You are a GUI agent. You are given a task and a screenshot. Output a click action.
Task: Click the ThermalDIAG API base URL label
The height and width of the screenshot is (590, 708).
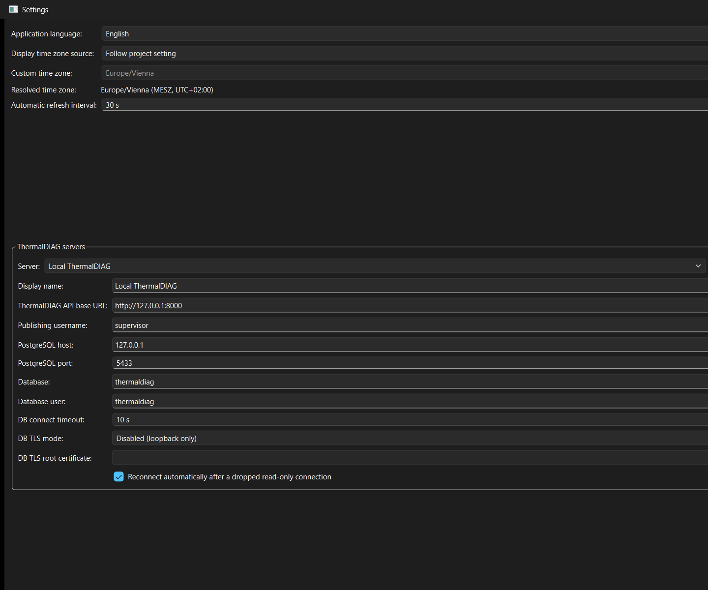63,306
